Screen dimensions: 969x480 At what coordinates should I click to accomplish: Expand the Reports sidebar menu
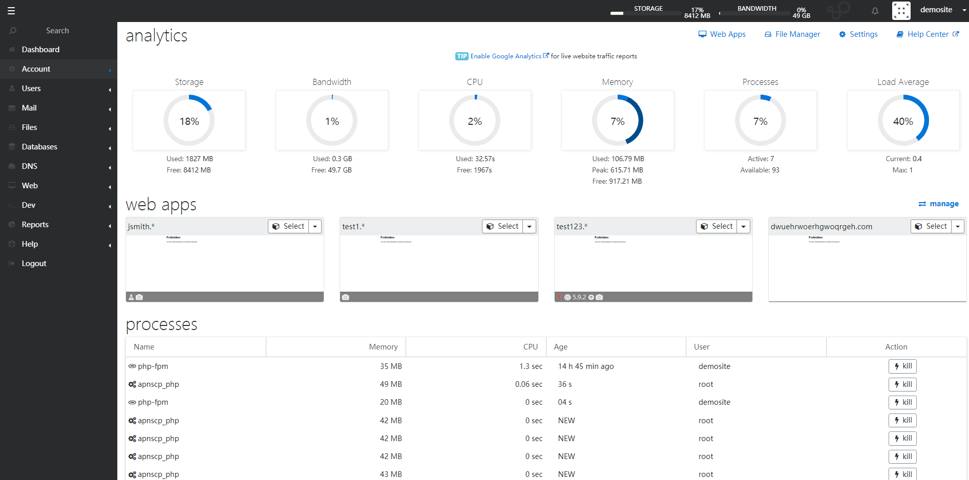point(58,225)
